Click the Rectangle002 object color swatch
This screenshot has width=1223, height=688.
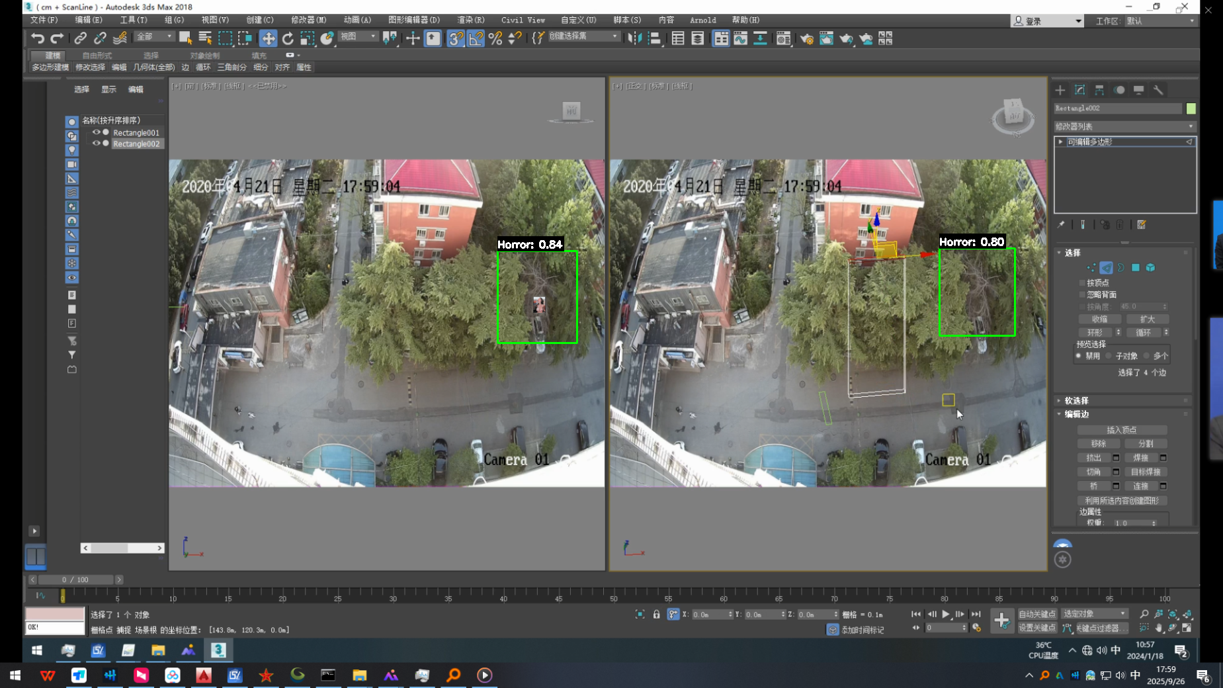(x=1191, y=108)
